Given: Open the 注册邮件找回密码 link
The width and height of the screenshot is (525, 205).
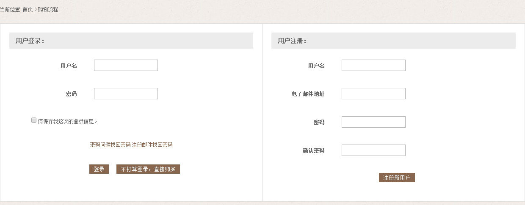Looking at the screenshot, I should pos(152,145).
